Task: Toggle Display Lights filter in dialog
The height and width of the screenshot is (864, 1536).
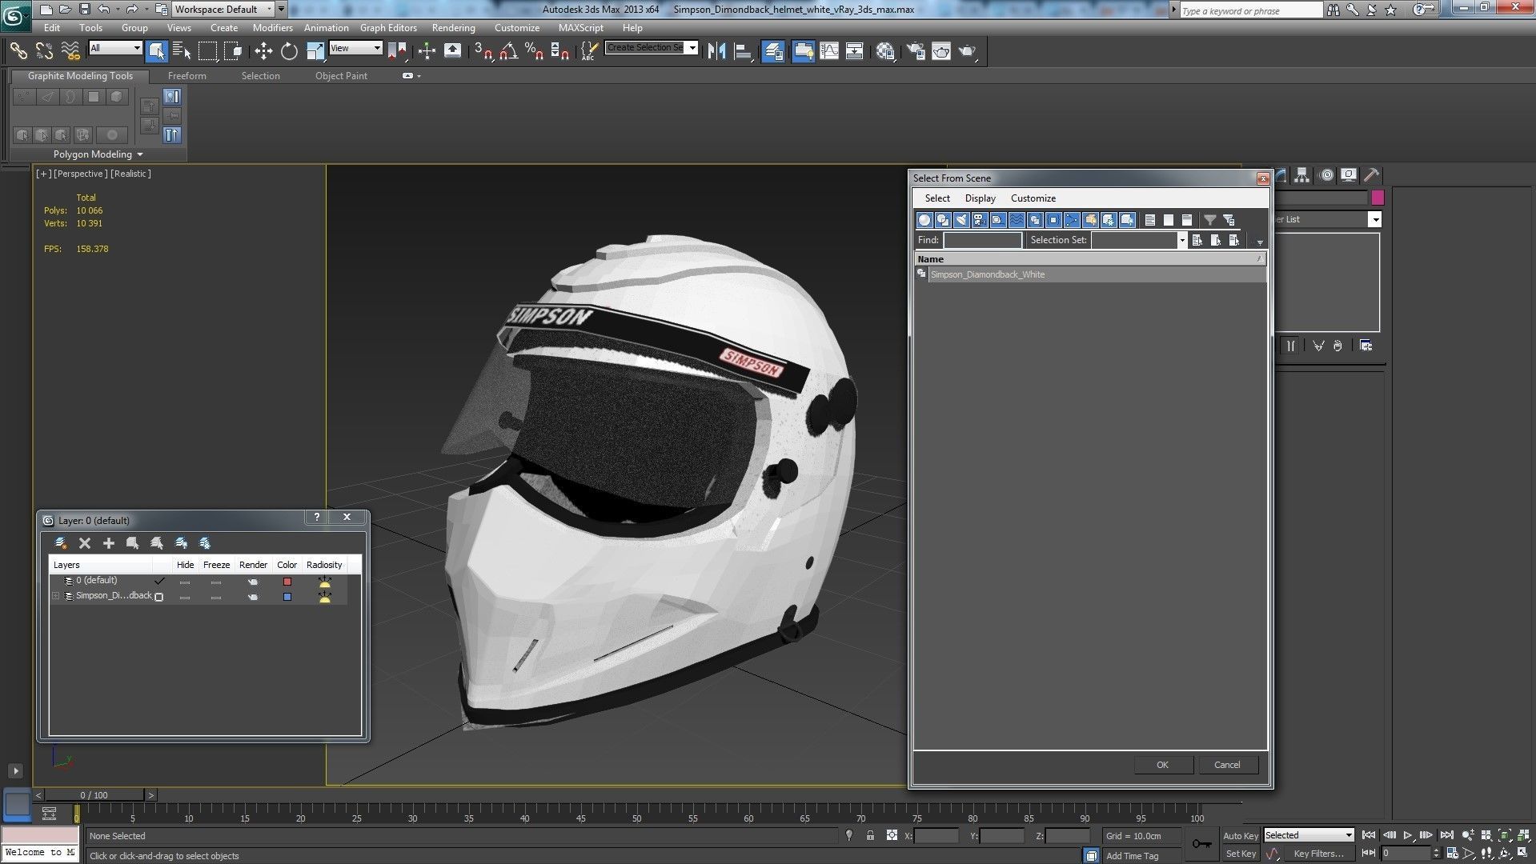Action: coord(961,219)
